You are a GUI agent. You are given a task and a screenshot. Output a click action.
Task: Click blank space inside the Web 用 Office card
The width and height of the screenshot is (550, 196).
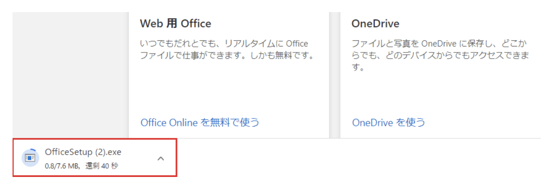(x=228, y=93)
